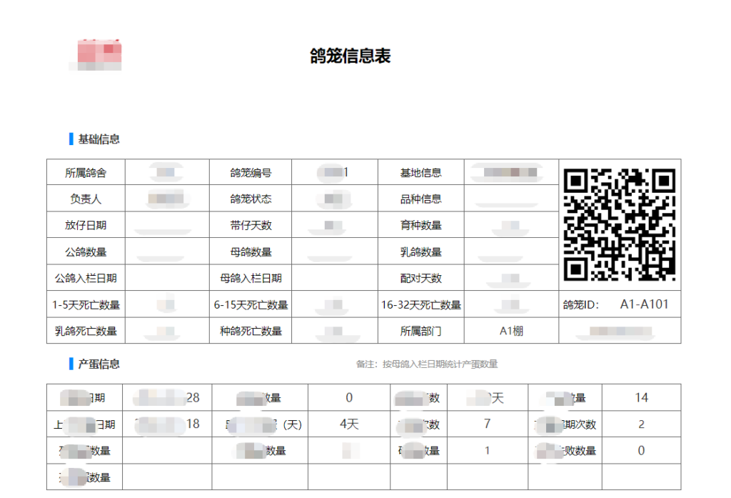731x498 pixels.
Task: Select the 品种信息 label cell
Action: [420, 199]
